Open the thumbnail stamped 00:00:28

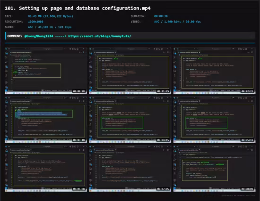click(46, 71)
